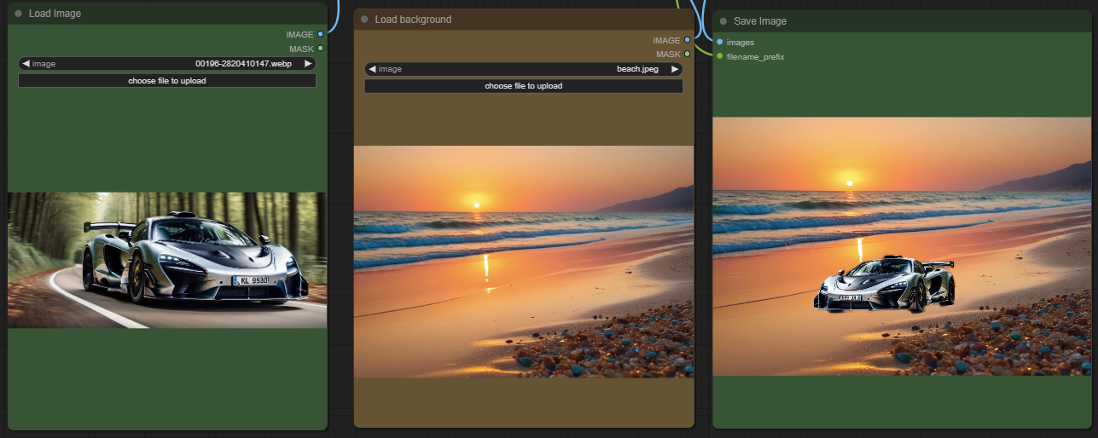Click the Load Image node collapse dot
Screen dimensions: 1098x438
[18, 14]
